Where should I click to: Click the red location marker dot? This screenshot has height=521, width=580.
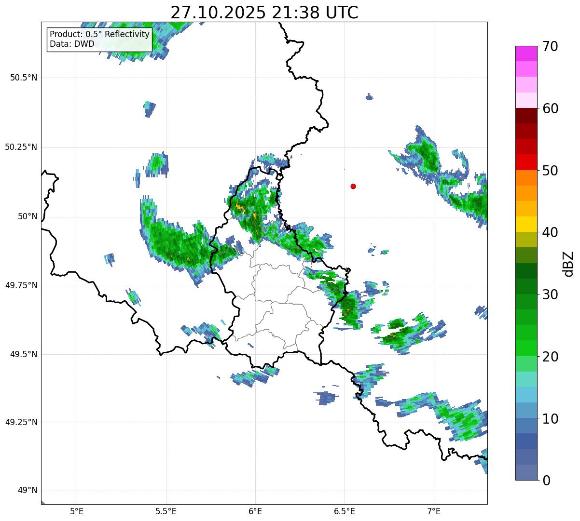(x=353, y=187)
